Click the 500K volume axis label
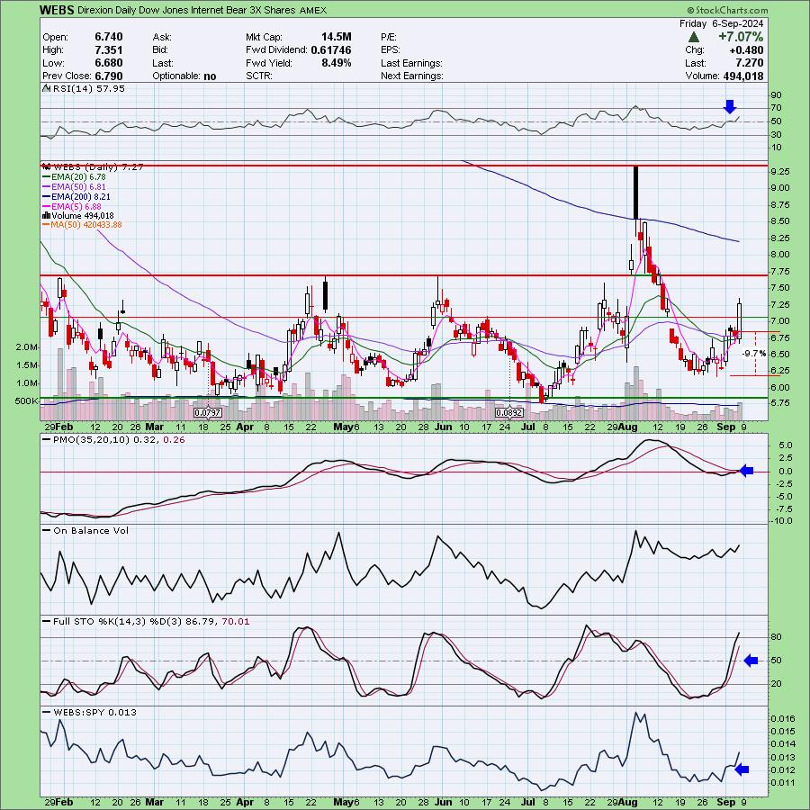This screenshot has height=810, width=810. (27, 401)
